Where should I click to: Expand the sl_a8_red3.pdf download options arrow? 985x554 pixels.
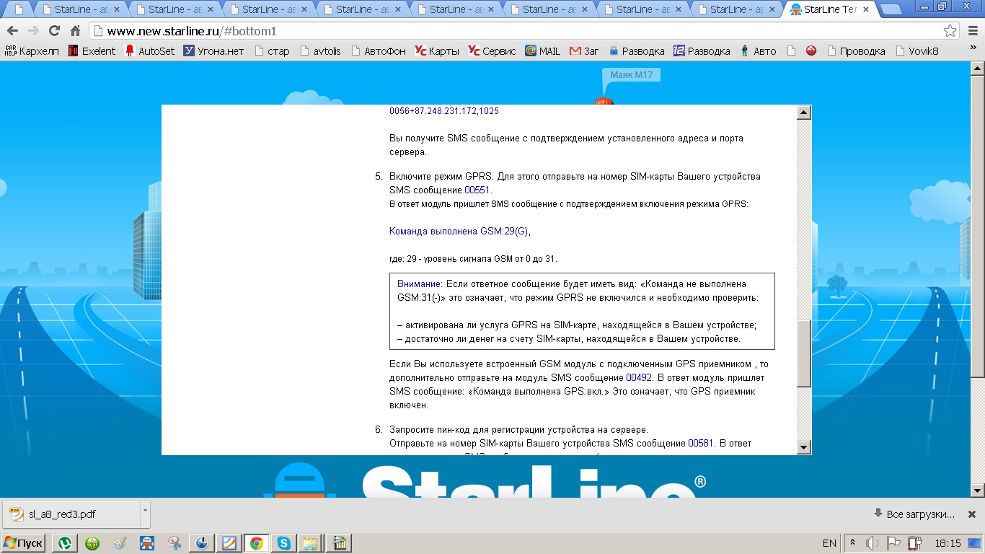(145, 511)
